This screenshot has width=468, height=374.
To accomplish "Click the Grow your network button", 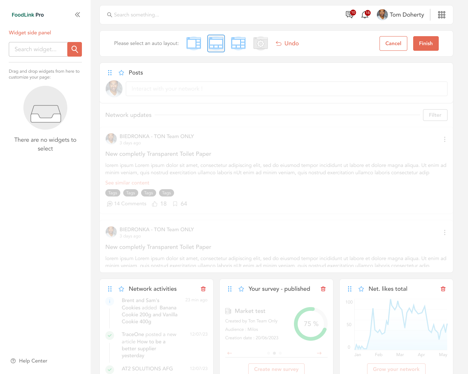I will coord(396,369).
